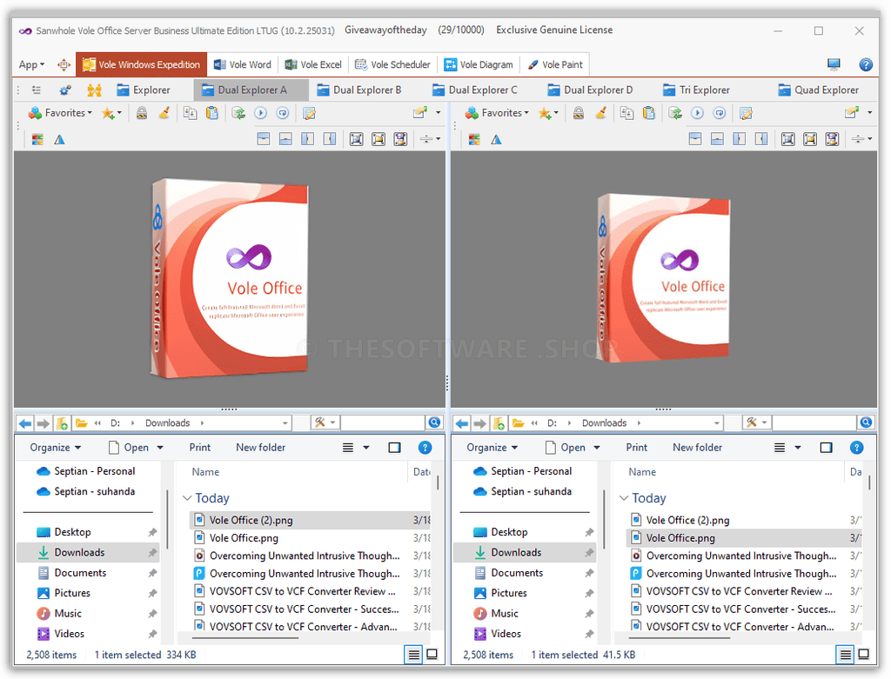Click the gear settings icon in explorer bar

pos(64,90)
